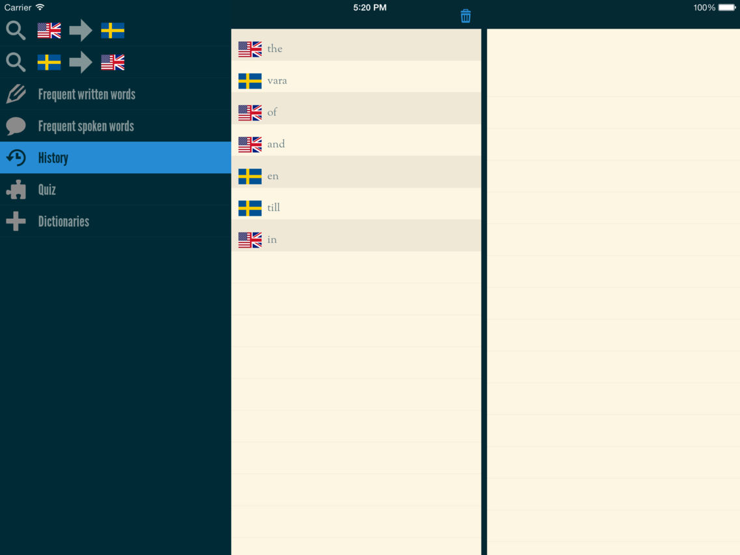The height and width of the screenshot is (555, 740).
Task: Open the Quiz section
Action: [x=116, y=190]
